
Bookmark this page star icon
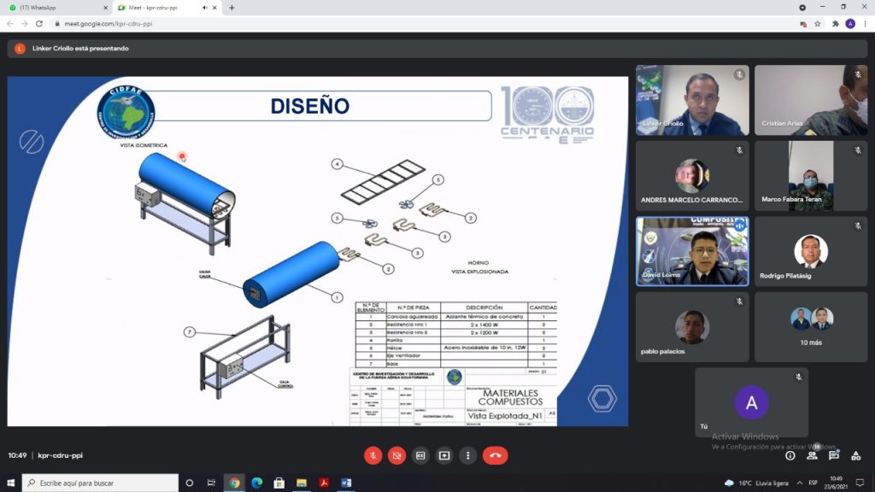click(x=818, y=24)
